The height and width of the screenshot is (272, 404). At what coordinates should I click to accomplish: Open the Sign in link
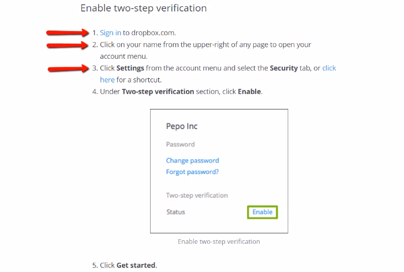(x=110, y=33)
